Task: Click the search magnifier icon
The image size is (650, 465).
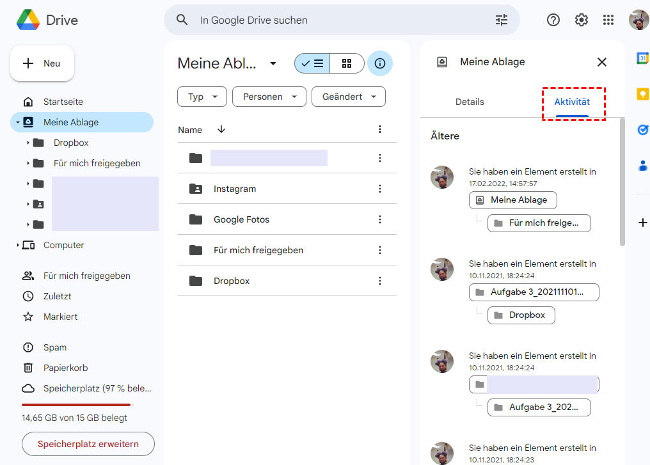Action: coord(182,20)
